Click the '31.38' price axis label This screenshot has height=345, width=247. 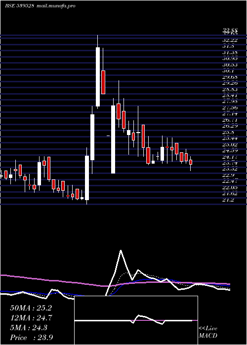(x=230, y=52)
